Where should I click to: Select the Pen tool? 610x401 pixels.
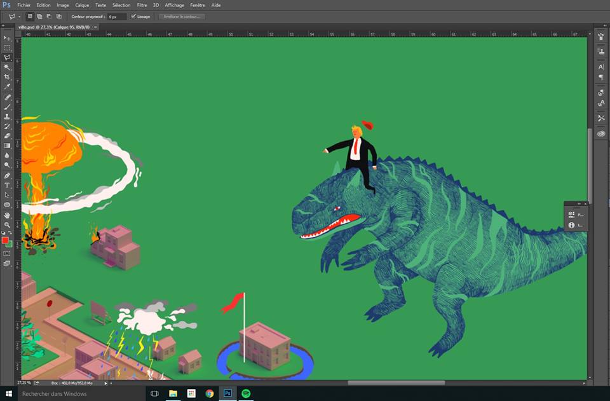(7, 176)
